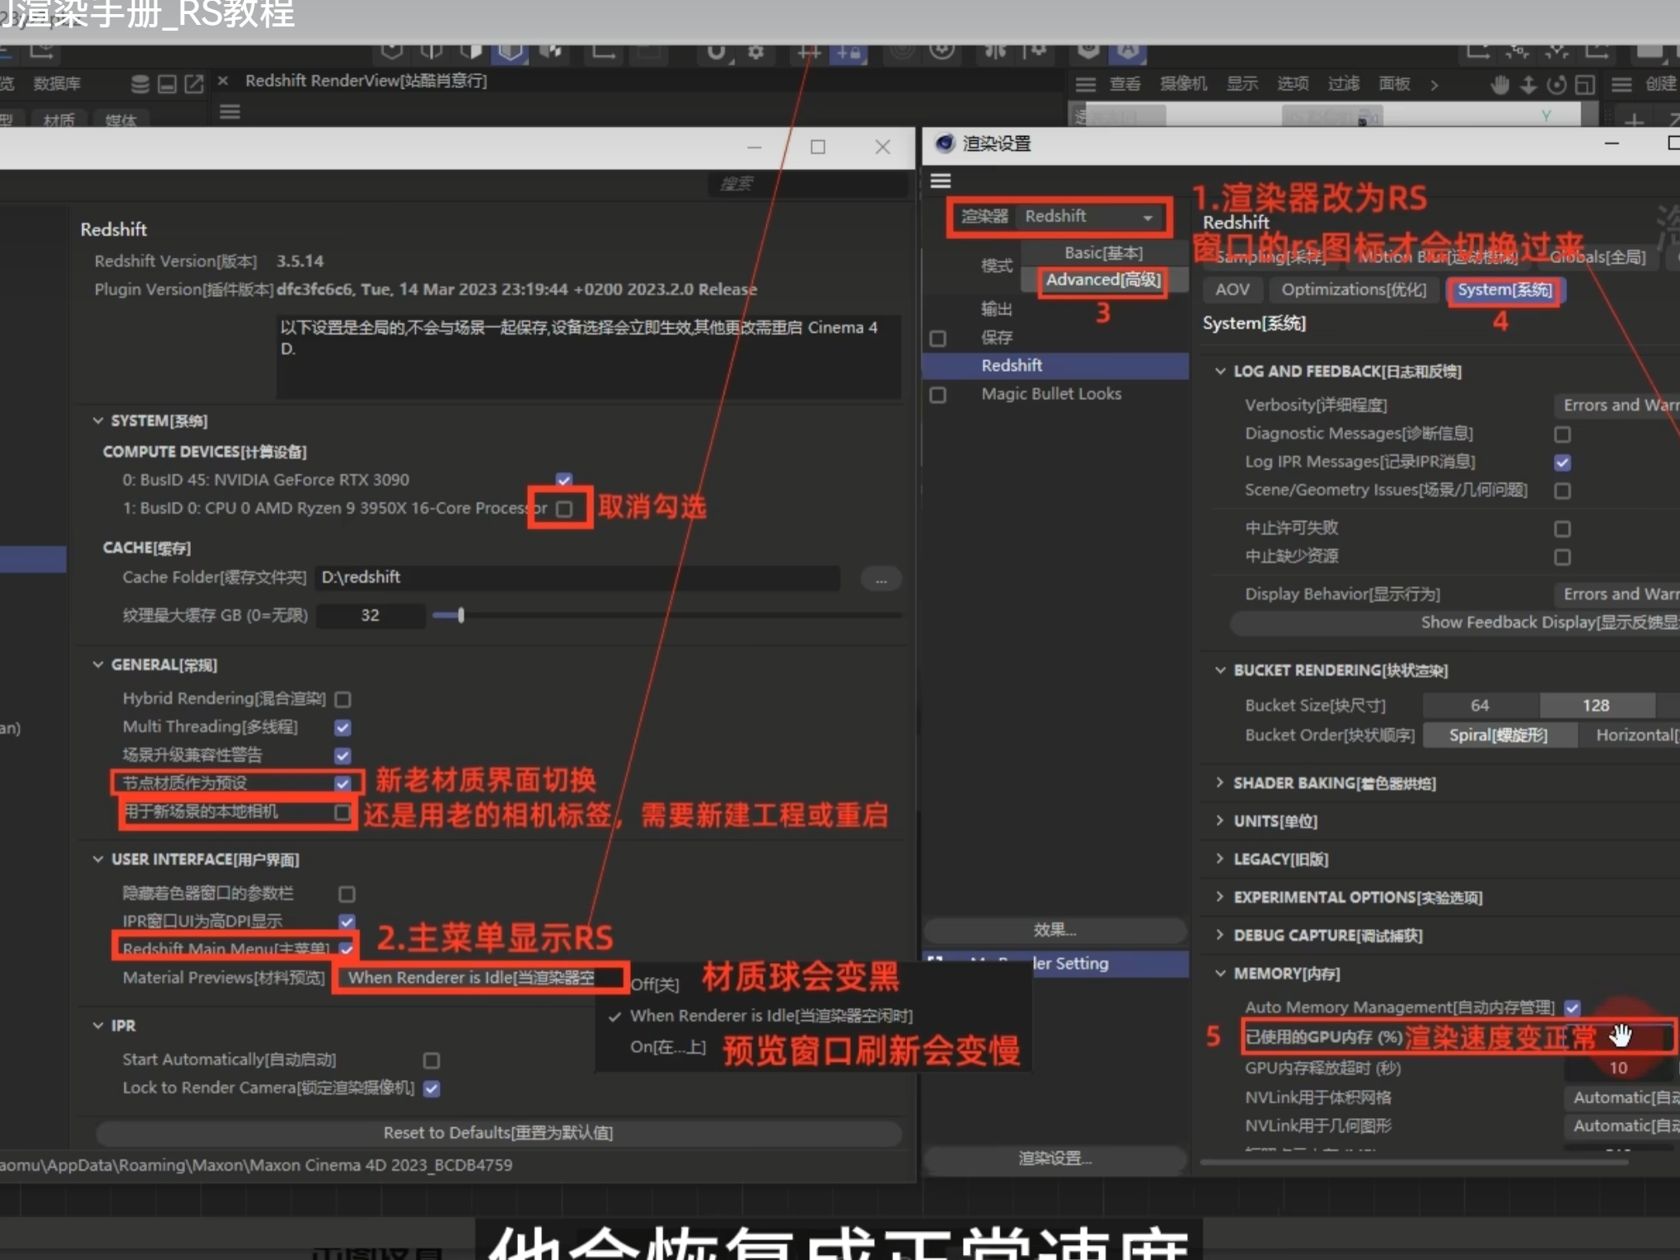
Task: Collapse the LOG AND FEEDBACK section
Action: pos(1220,372)
